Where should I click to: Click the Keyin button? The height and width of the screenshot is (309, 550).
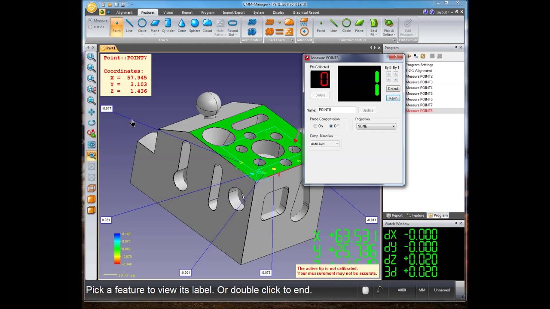click(393, 98)
